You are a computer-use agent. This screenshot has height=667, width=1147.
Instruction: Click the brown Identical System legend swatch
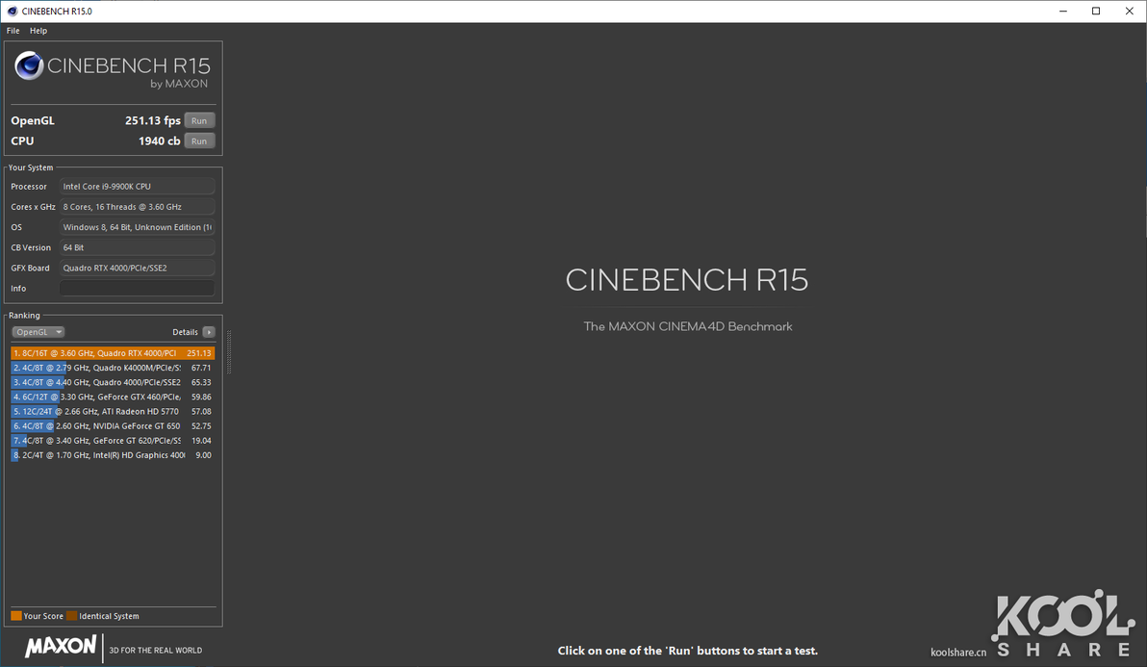click(x=71, y=616)
